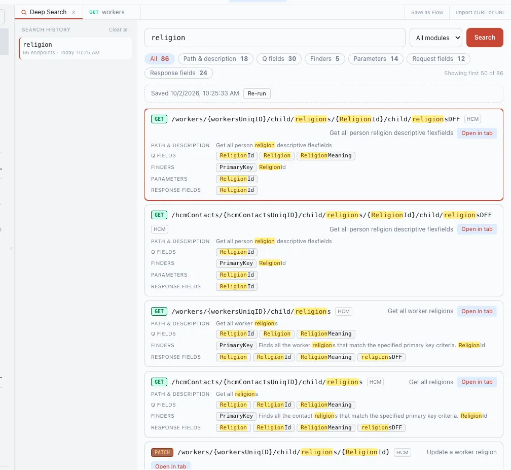This screenshot has width=511, height=470.
Task: Focus the religion search input field
Action: tap(275, 38)
